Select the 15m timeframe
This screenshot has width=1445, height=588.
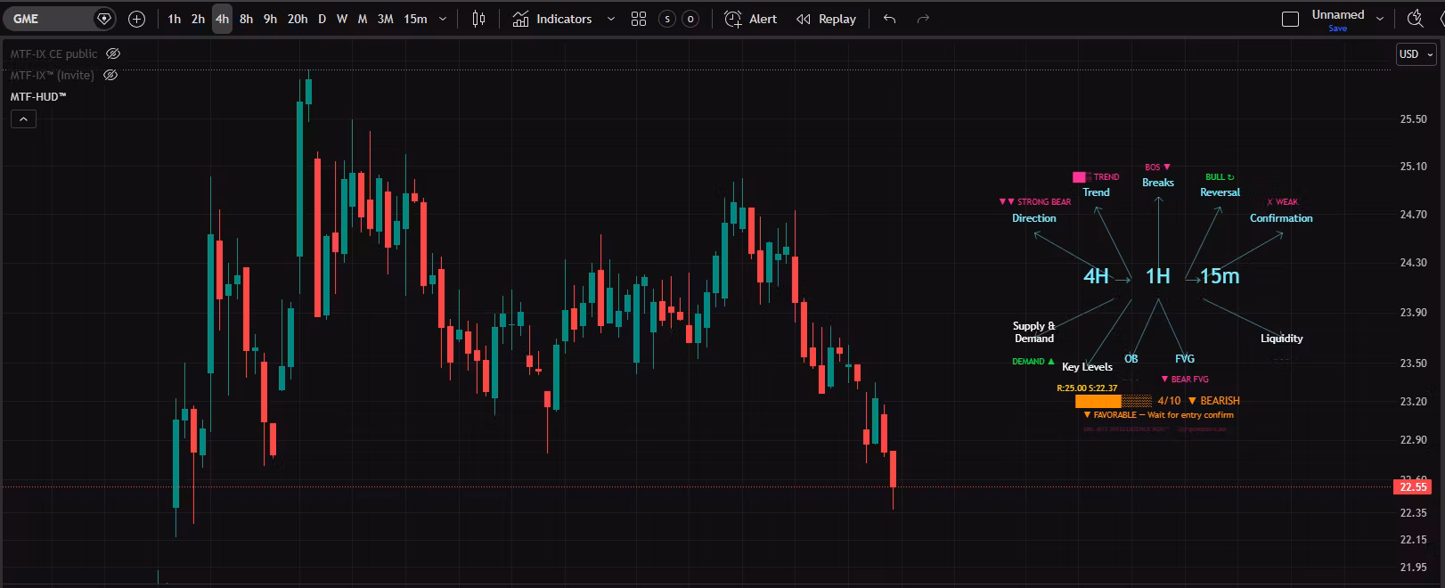(415, 19)
